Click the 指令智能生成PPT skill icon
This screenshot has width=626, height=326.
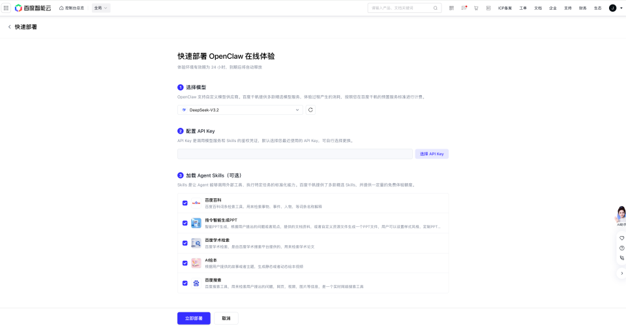pyautogui.click(x=196, y=223)
